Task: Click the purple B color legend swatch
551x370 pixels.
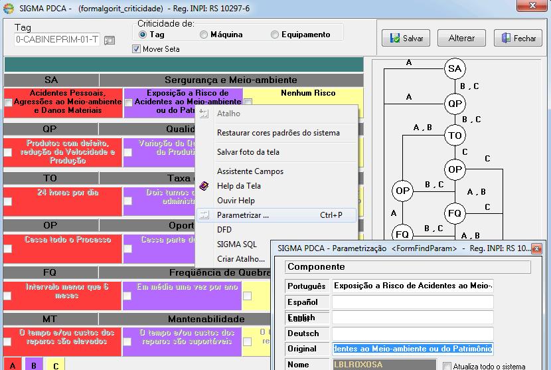Action: pos(34,364)
